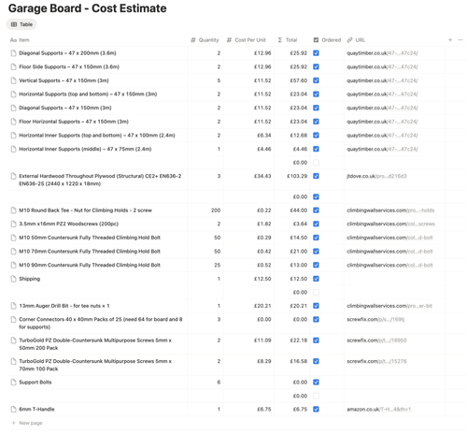Open the Table view tab
467x434 pixels.
click(x=21, y=24)
